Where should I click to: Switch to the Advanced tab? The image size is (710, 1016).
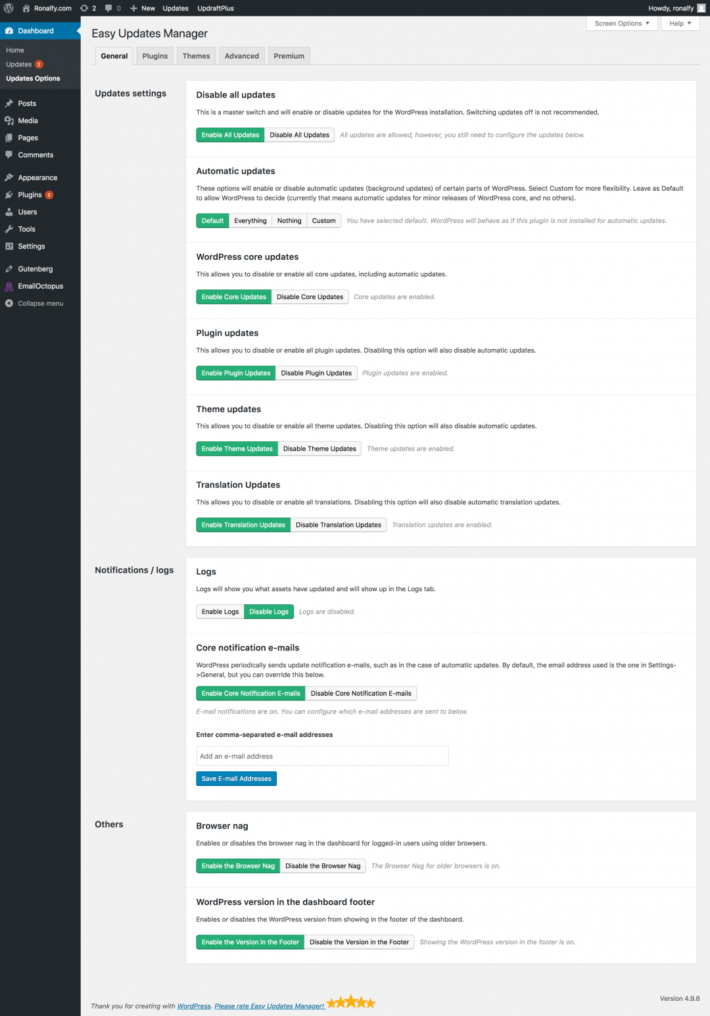pyautogui.click(x=241, y=56)
